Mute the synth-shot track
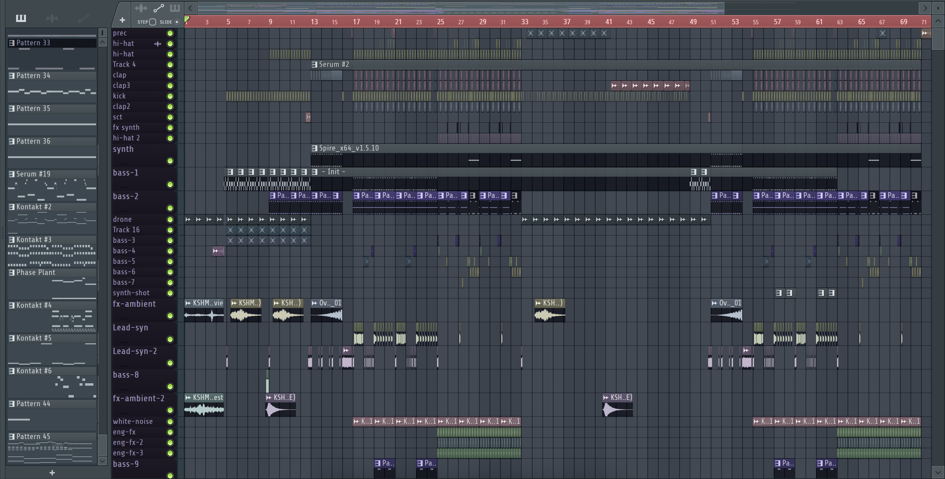Image resolution: width=945 pixels, height=479 pixels. pyautogui.click(x=170, y=293)
